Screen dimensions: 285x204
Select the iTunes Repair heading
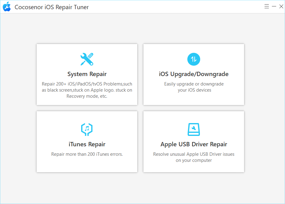[87, 144]
